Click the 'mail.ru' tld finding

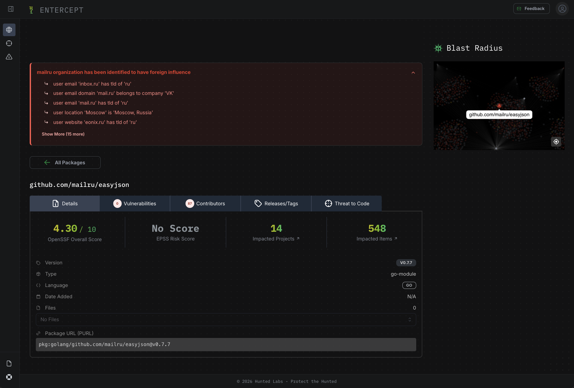pos(91,103)
